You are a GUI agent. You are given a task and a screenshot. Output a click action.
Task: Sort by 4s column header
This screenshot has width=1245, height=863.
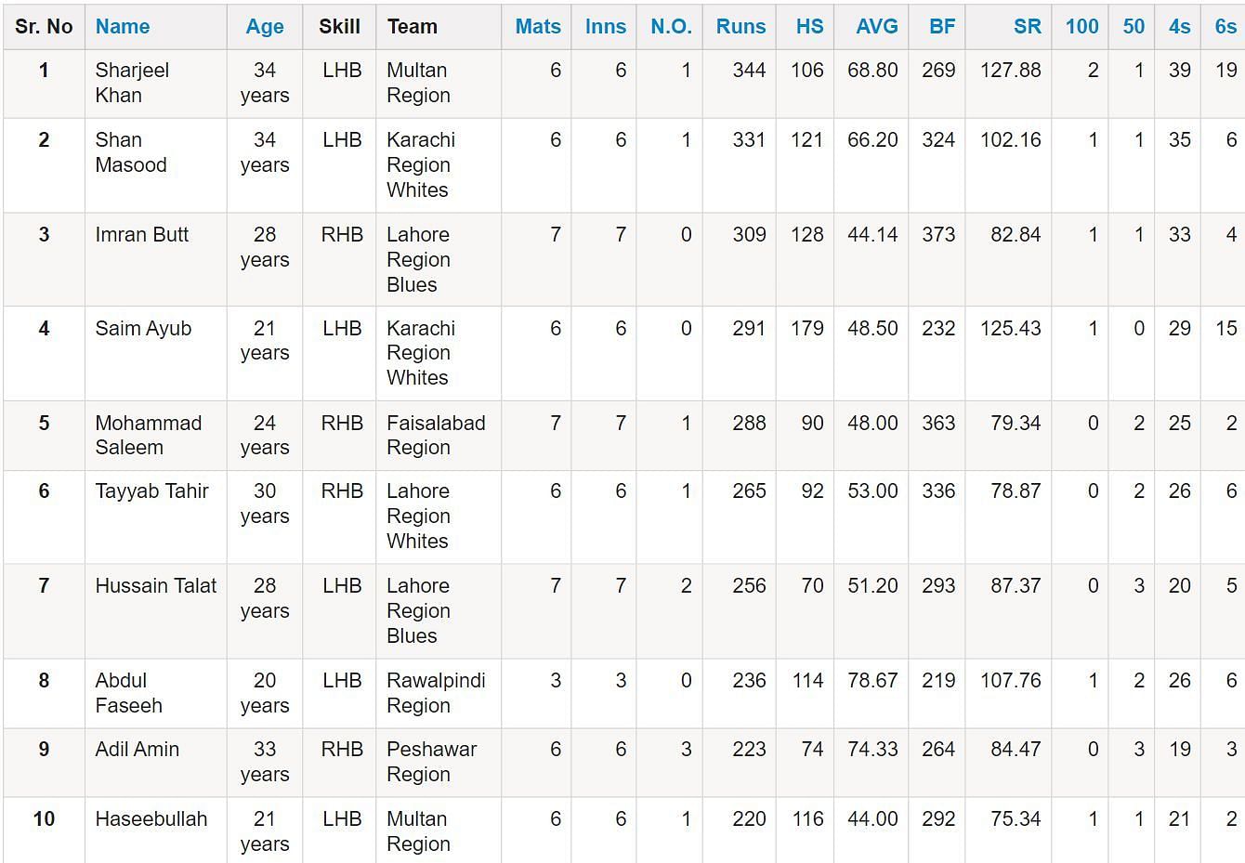pyautogui.click(x=1179, y=27)
